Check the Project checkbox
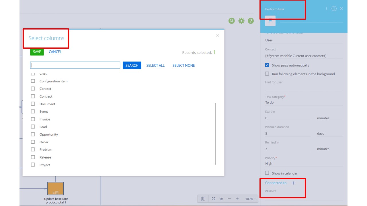Image resolution: width=367 pixels, height=206 pixels. (x=33, y=165)
